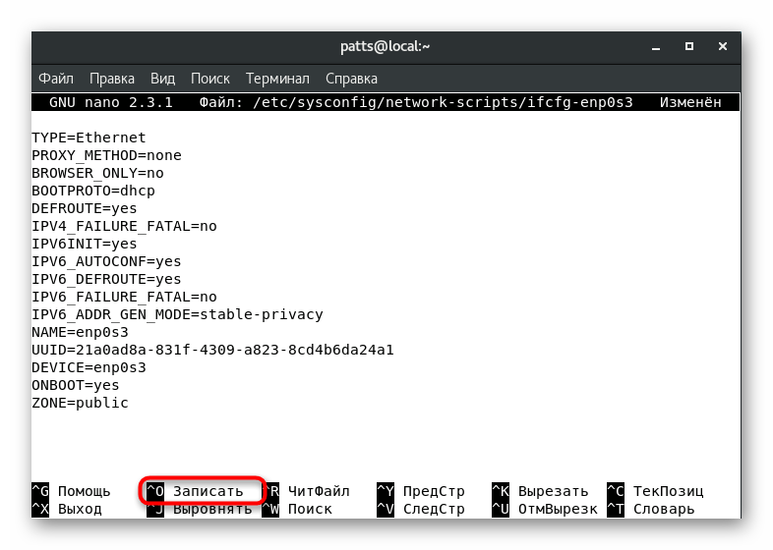Click the line NAME=enp0s3
This screenshot has width=773, height=550.
80,332
